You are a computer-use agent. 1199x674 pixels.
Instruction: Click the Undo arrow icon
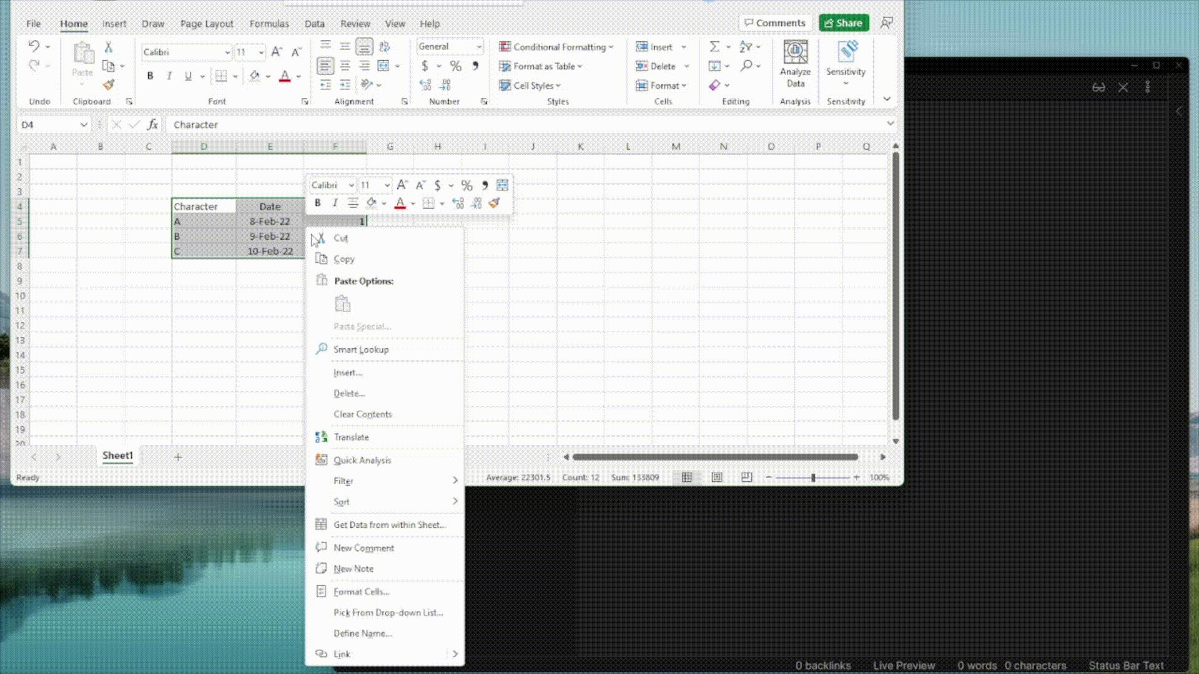tap(34, 46)
